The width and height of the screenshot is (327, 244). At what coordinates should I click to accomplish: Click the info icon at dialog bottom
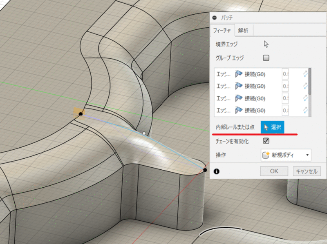[x=216, y=171]
